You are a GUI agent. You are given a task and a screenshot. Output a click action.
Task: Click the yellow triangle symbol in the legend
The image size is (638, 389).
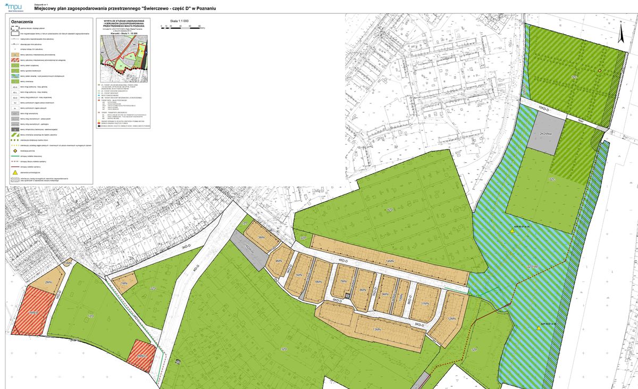click(16, 171)
